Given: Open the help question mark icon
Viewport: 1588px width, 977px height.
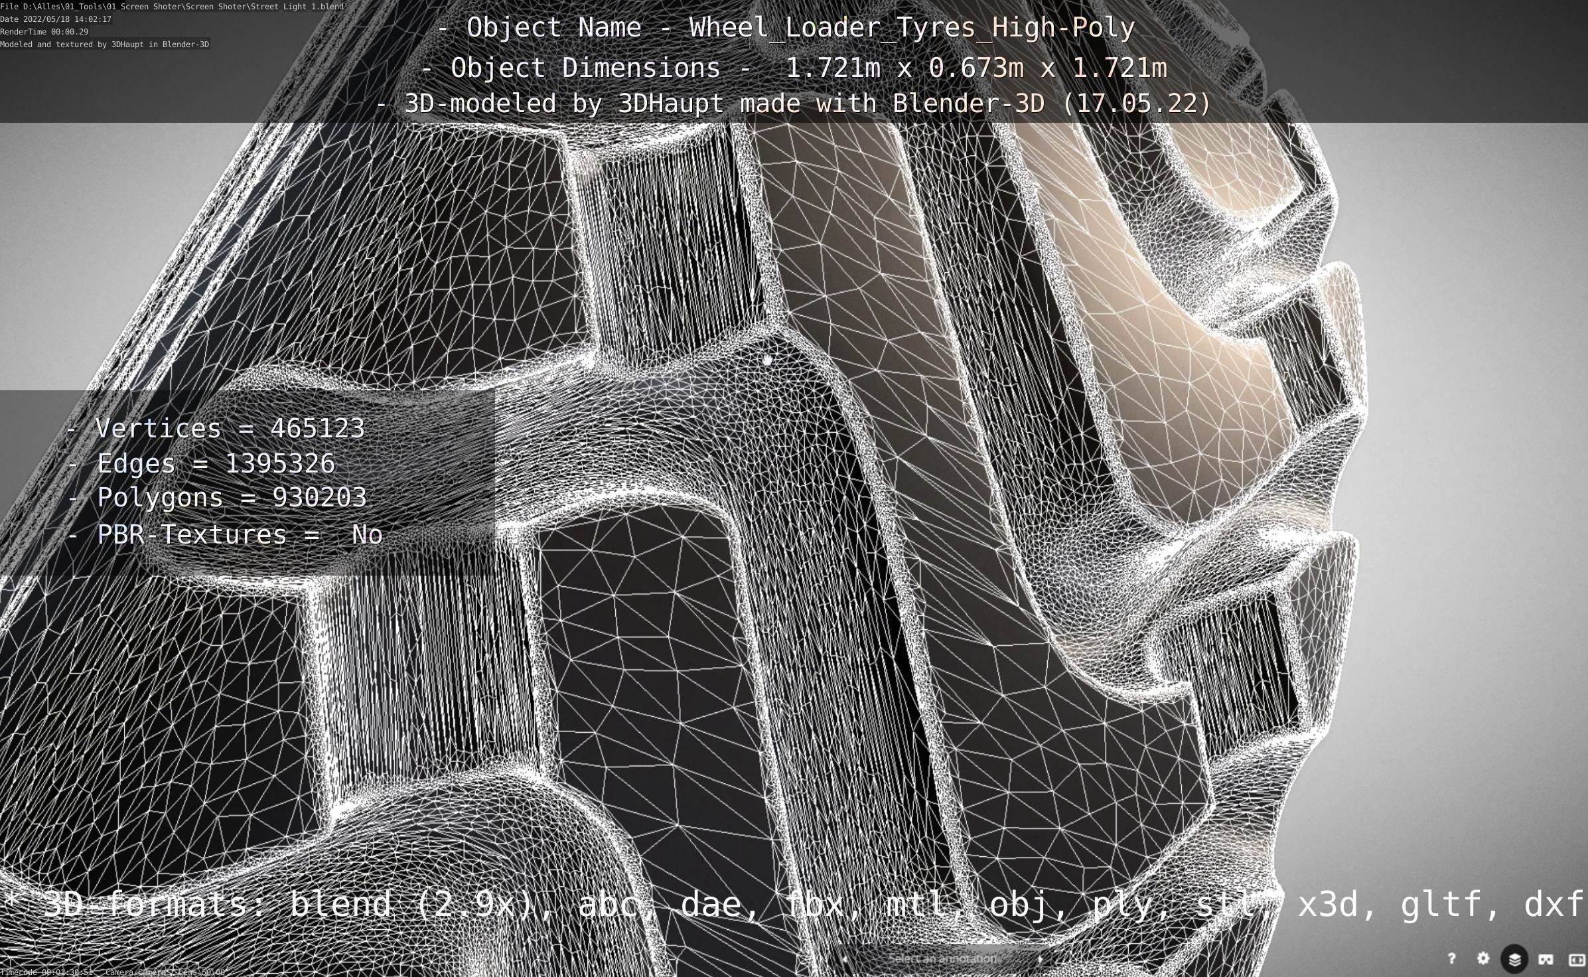Looking at the screenshot, I should [1451, 958].
